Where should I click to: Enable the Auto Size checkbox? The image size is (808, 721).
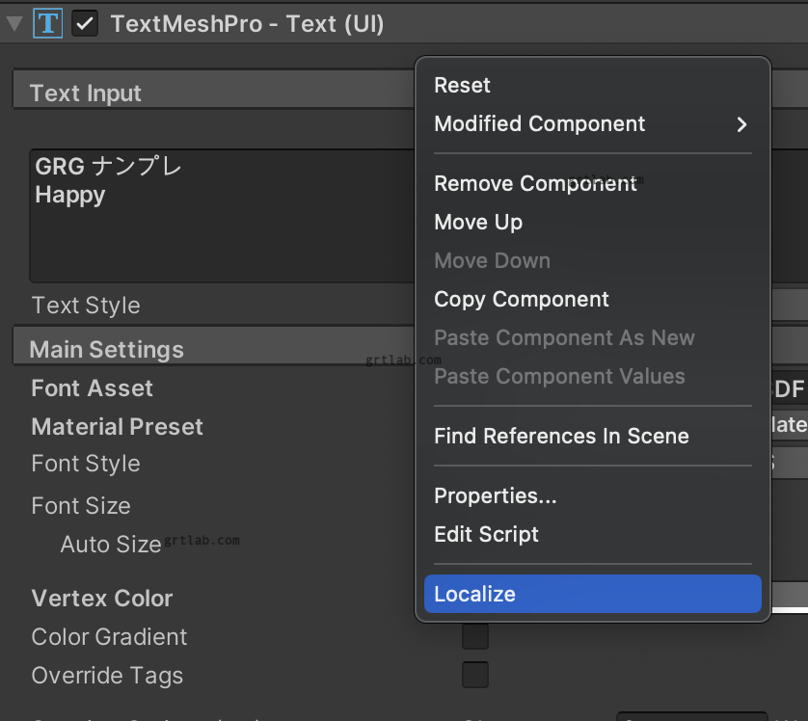coord(474,545)
